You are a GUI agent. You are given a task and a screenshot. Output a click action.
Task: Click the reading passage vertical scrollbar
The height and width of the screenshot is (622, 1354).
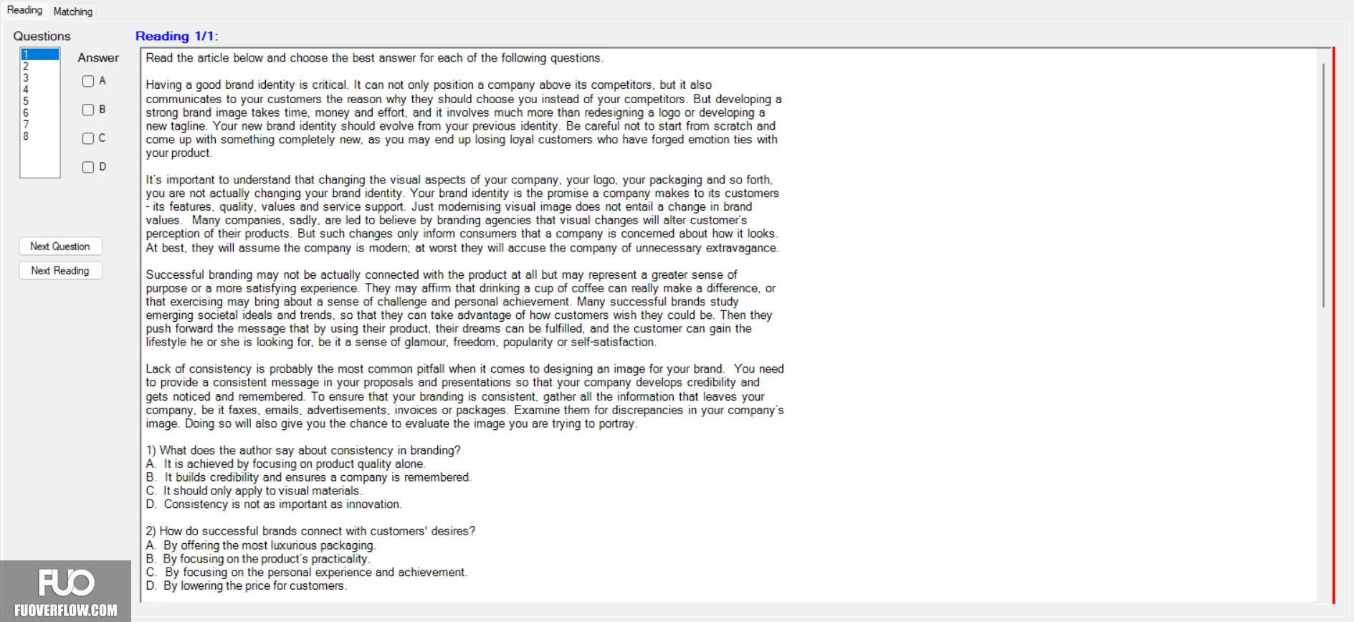tap(1323, 186)
